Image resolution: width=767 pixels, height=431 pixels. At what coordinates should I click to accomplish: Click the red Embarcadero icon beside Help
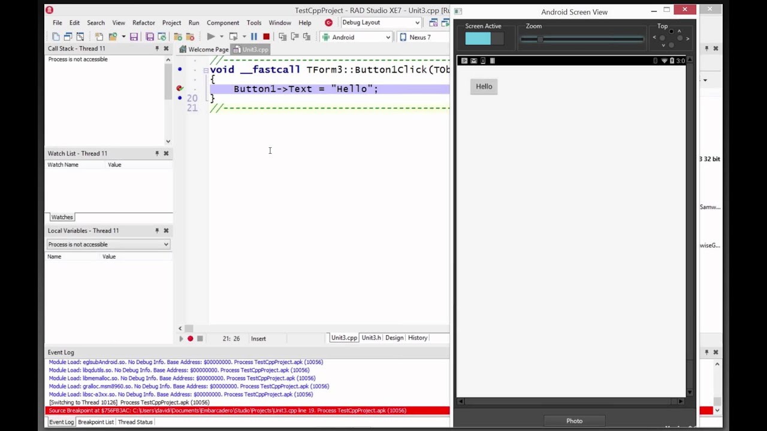coord(328,23)
